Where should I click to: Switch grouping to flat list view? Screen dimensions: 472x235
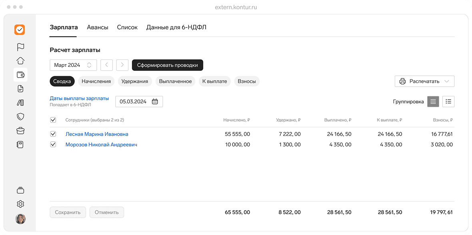[433, 102]
